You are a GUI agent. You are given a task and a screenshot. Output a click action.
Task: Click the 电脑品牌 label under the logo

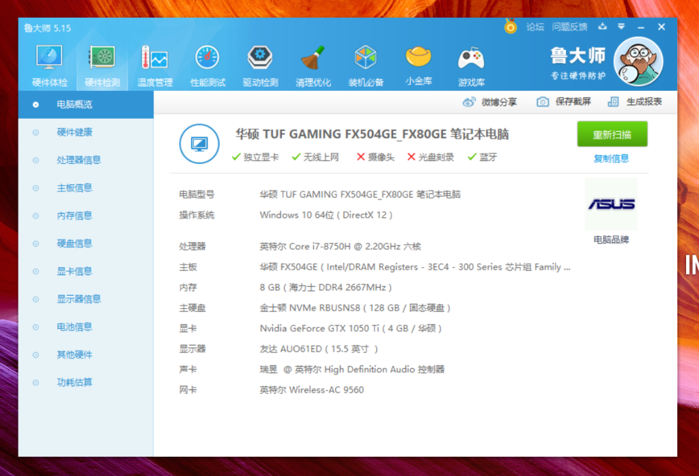611,240
